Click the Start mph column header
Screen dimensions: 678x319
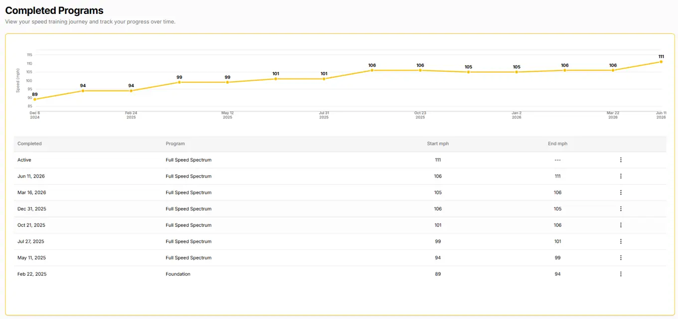pyautogui.click(x=438, y=144)
